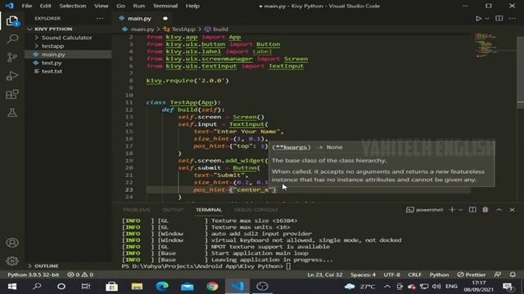Change language mode via Python status item
Image resolution: width=524 pixels, height=294 pixels.
coord(439,274)
